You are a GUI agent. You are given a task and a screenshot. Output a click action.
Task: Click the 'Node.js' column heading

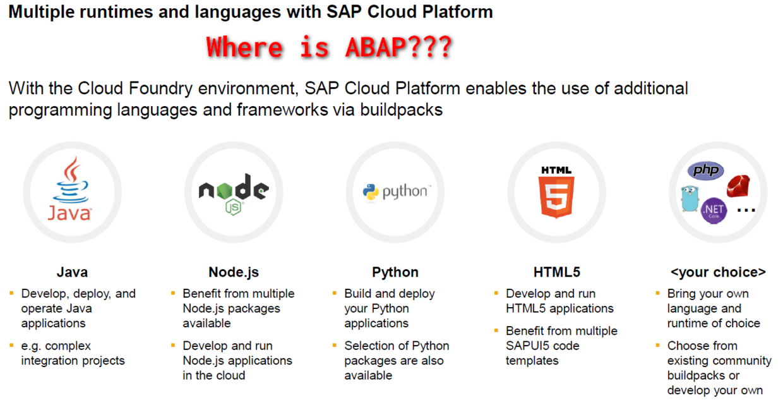click(234, 272)
